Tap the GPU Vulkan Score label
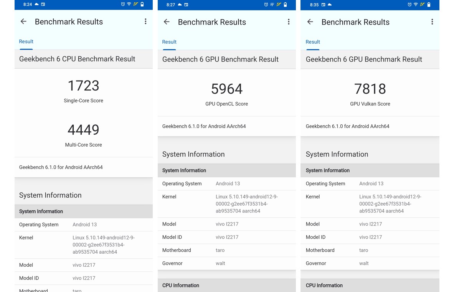This screenshot has height=292, width=454. [x=370, y=104]
